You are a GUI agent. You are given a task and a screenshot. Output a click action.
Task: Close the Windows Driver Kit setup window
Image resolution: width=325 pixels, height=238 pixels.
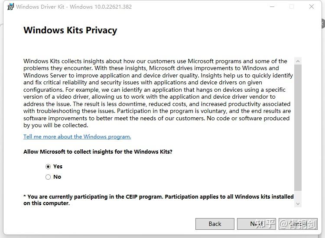click(x=312, y=6)
